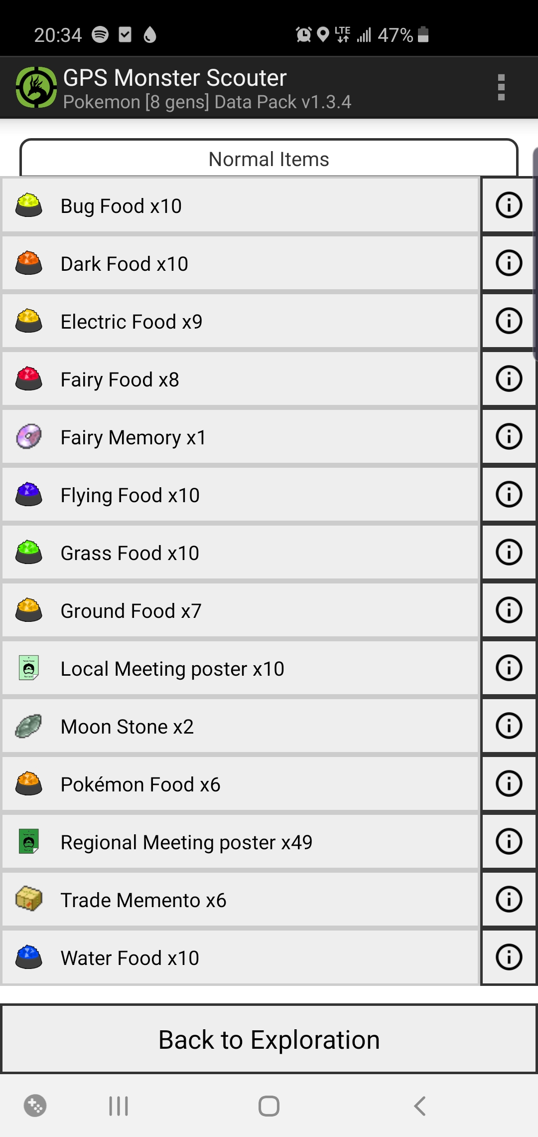Select the Grass Food x10 item
This screenshot has height=1137, width=538.
tap(240, 553)
